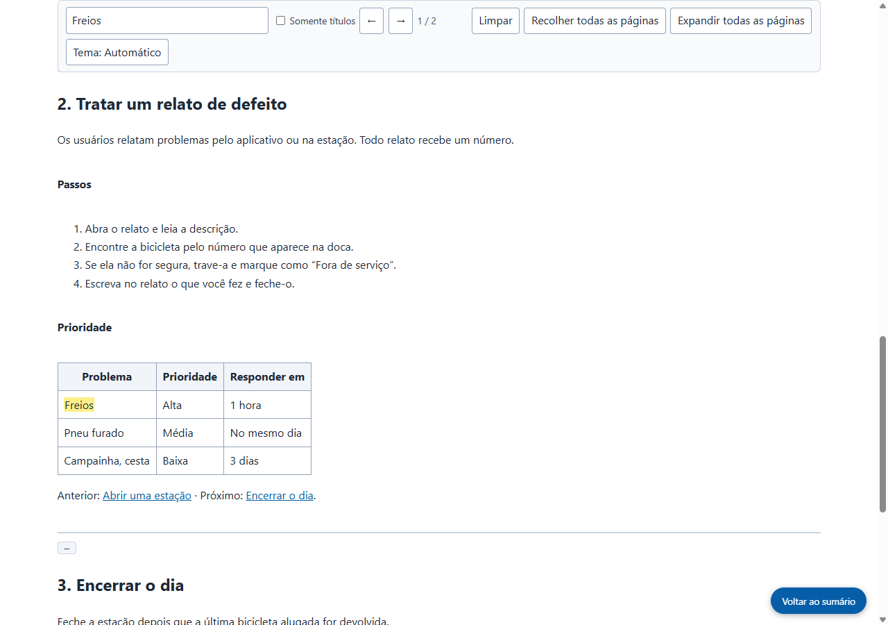Click step "Escreva no relato o que você fez"
888x625 pixels.
(189, 283)
